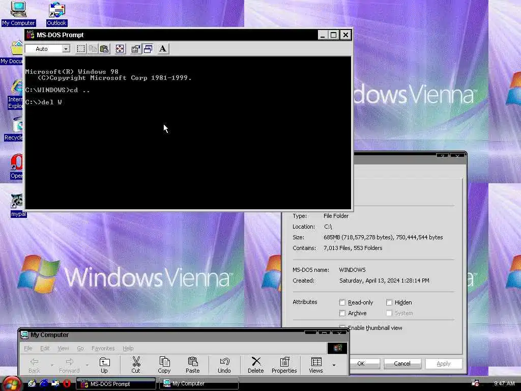This screenshot has width=521, height=391.
Task: Select the Opera desktop icon
Action: (17, 167)
